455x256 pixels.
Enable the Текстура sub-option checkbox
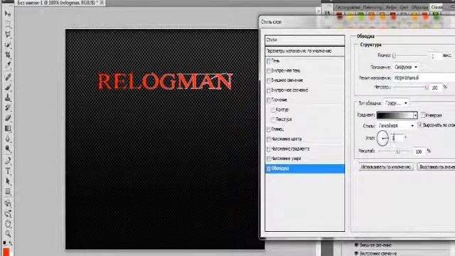[273, 119]
